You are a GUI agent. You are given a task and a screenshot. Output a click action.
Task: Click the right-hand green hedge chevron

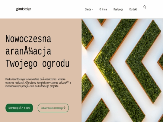coord(144,62)
